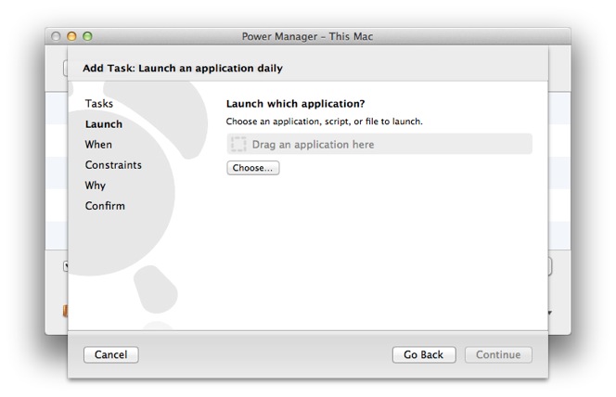Minimize the Power Manager window
This screenshot has width=616, height=397.
point(71,36)
